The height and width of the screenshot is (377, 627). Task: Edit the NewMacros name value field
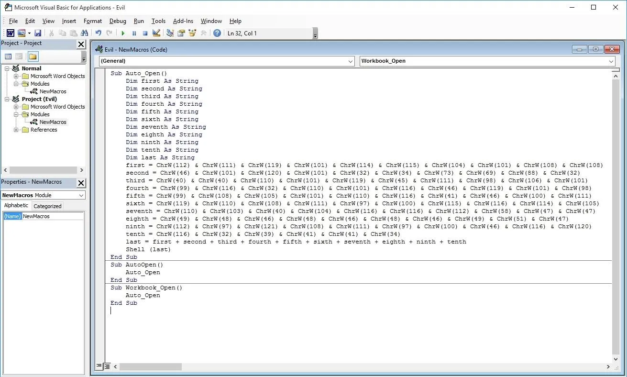pos(53,216)
